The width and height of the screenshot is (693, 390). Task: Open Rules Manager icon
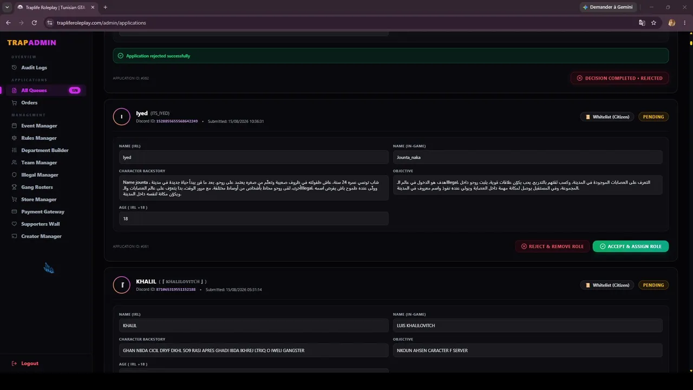(x=15, y=138)
